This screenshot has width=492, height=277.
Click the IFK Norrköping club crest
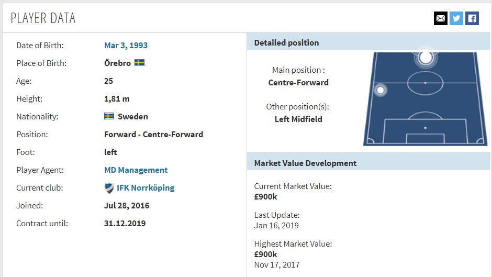109,188
